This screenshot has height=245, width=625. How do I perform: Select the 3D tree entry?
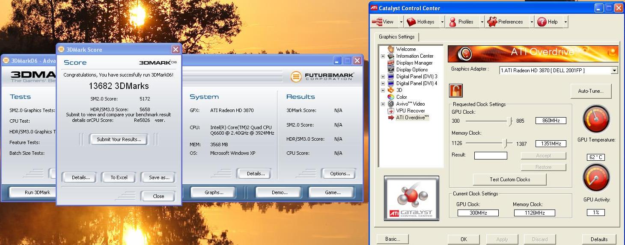click(x=399, y=90)
